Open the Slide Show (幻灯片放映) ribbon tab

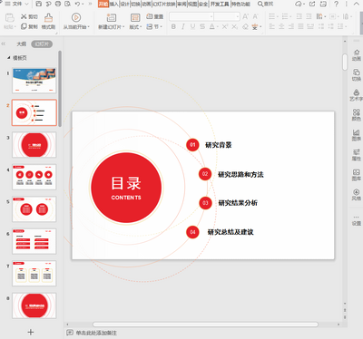tap(164, 4)
